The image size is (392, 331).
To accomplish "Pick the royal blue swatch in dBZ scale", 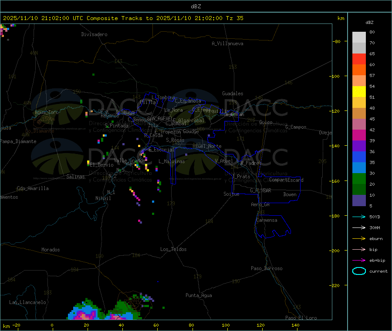I will 359,157.
